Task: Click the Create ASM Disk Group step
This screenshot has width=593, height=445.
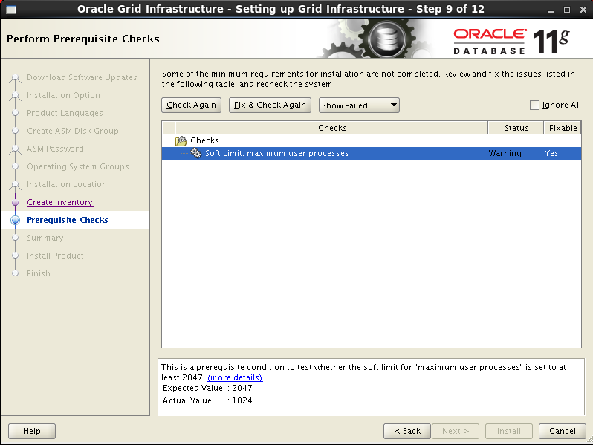Action: [x=73, y=131]
